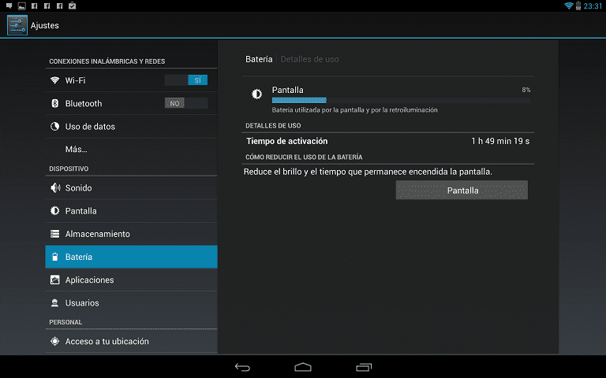Click the Uso de datos icon
Screen dimensions: 606x378
(x=55, y=127)
